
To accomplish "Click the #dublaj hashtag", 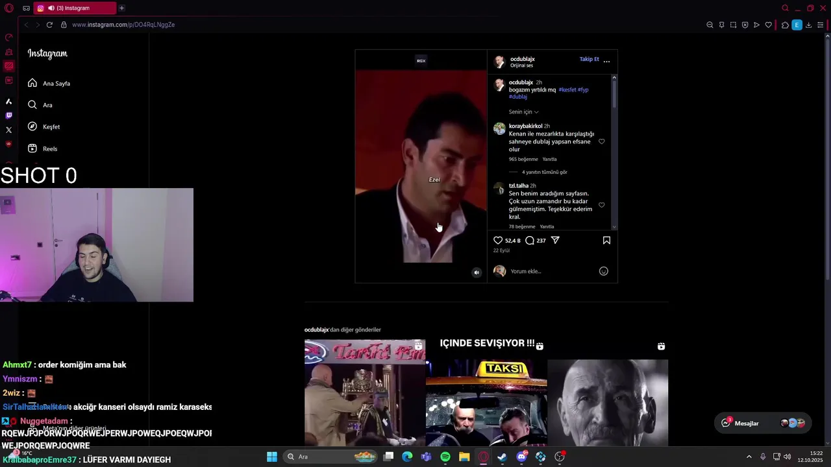I will [x=518, y=97].
